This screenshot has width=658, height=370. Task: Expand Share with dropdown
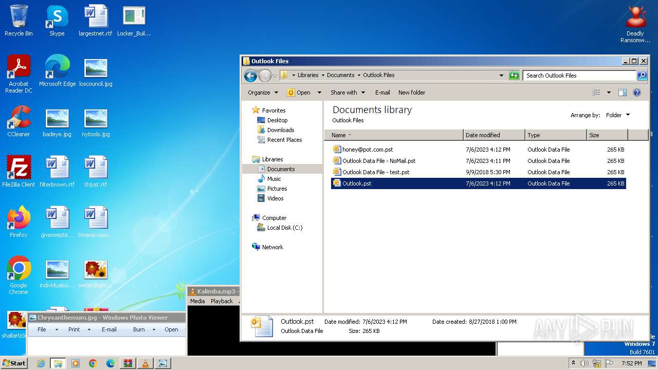(x=348, y=92)
